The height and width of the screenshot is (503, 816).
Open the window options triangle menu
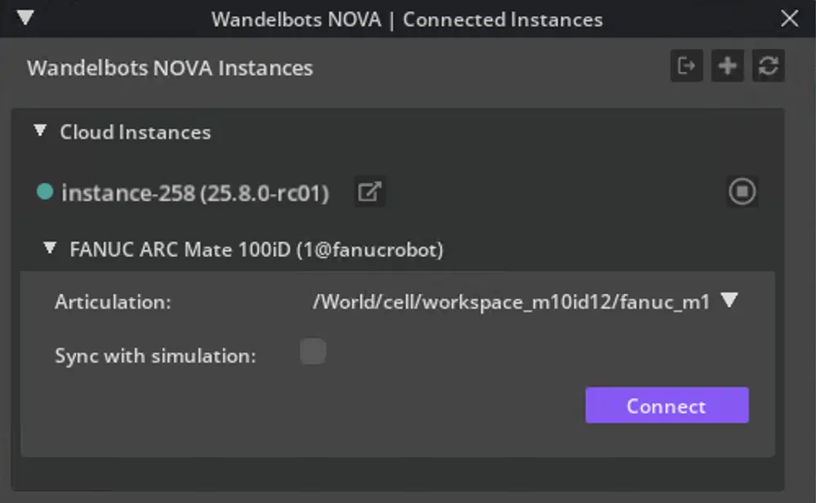pos(25,17)
